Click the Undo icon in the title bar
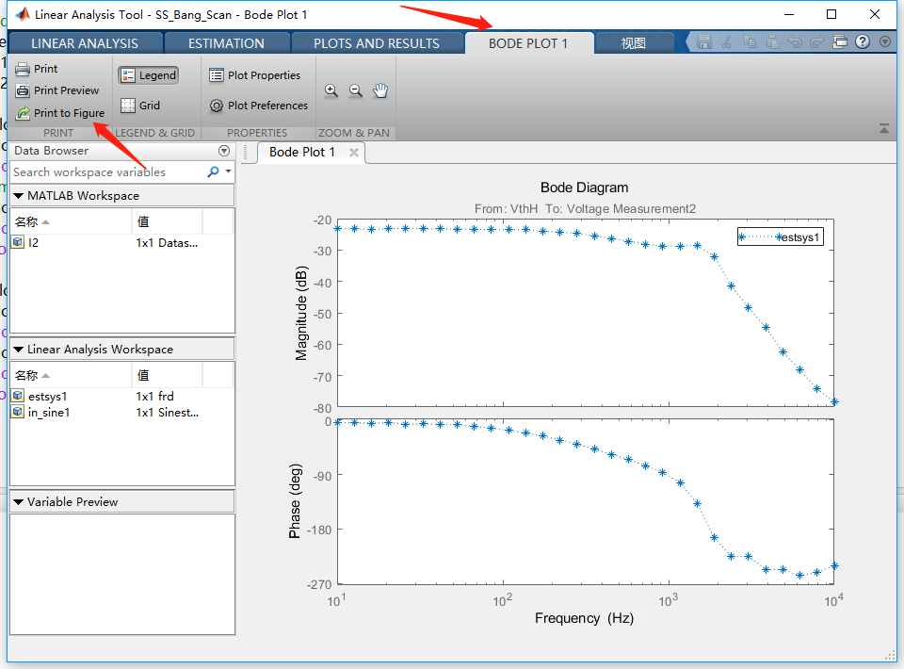Image resolution: width=904 pixels, height=669 pixels. pos(796,41)
